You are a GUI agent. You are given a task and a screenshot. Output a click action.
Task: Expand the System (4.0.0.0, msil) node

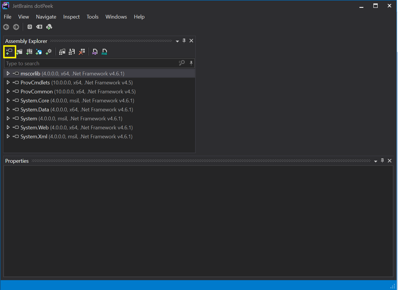click(x=8, y=118)
